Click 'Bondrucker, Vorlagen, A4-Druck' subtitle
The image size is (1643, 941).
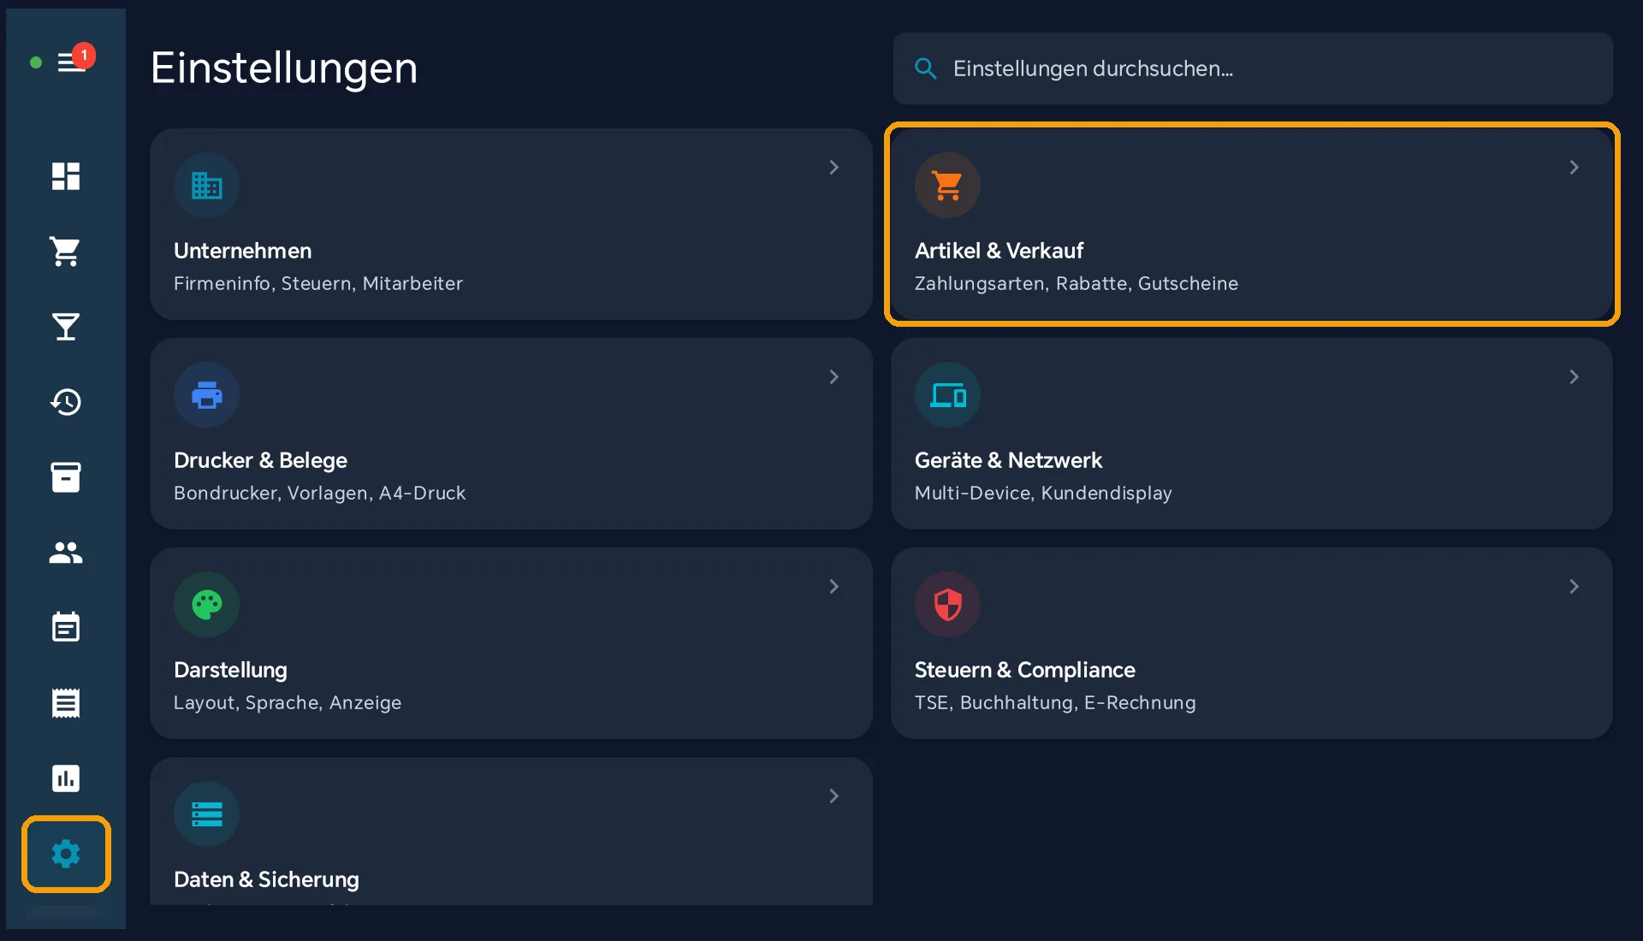click(319, 493)
